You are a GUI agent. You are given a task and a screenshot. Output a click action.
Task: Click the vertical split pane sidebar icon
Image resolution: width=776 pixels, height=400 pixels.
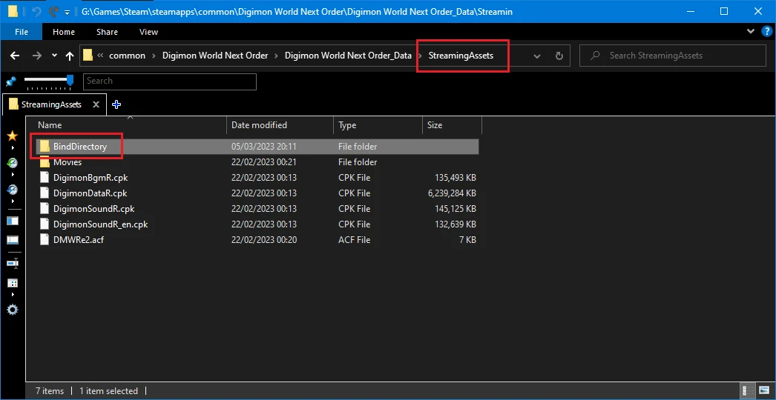(x=13, y=221)
